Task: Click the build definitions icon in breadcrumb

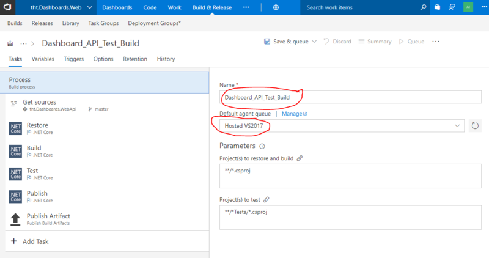Action: (10, 43)
